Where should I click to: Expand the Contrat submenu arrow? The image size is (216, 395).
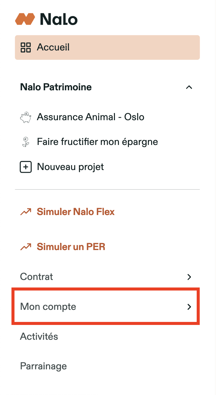click(x=189, y=277)
